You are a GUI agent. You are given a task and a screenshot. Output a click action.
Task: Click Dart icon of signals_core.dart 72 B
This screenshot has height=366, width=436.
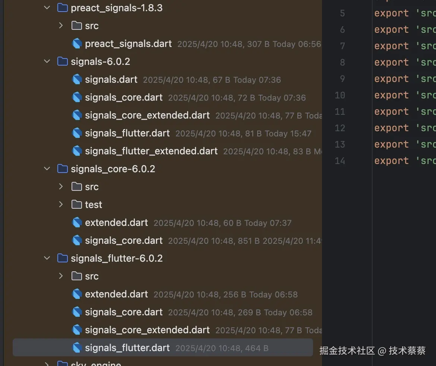77,97
